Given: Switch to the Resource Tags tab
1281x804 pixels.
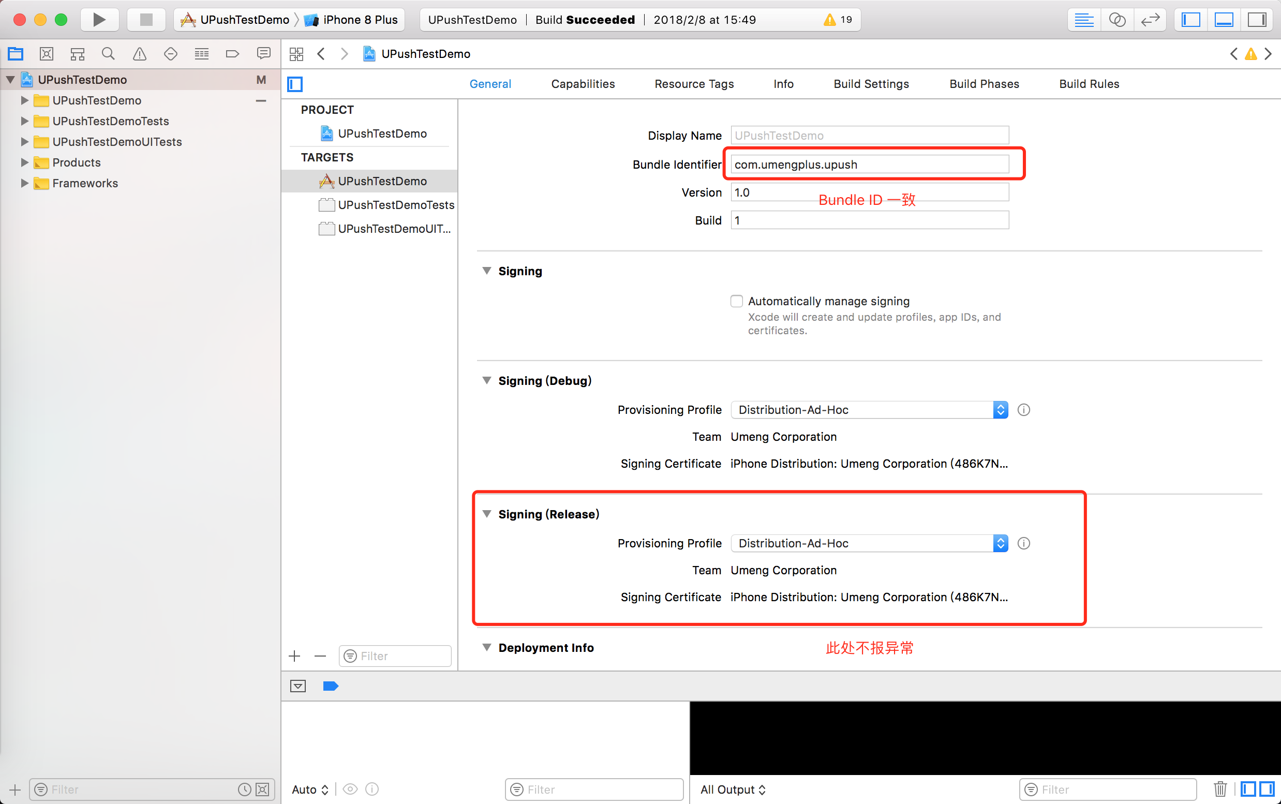Looking at the screenshot, I should [694, 84].
